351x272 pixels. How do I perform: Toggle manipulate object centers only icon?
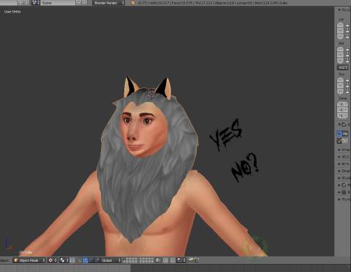point(72,260)
